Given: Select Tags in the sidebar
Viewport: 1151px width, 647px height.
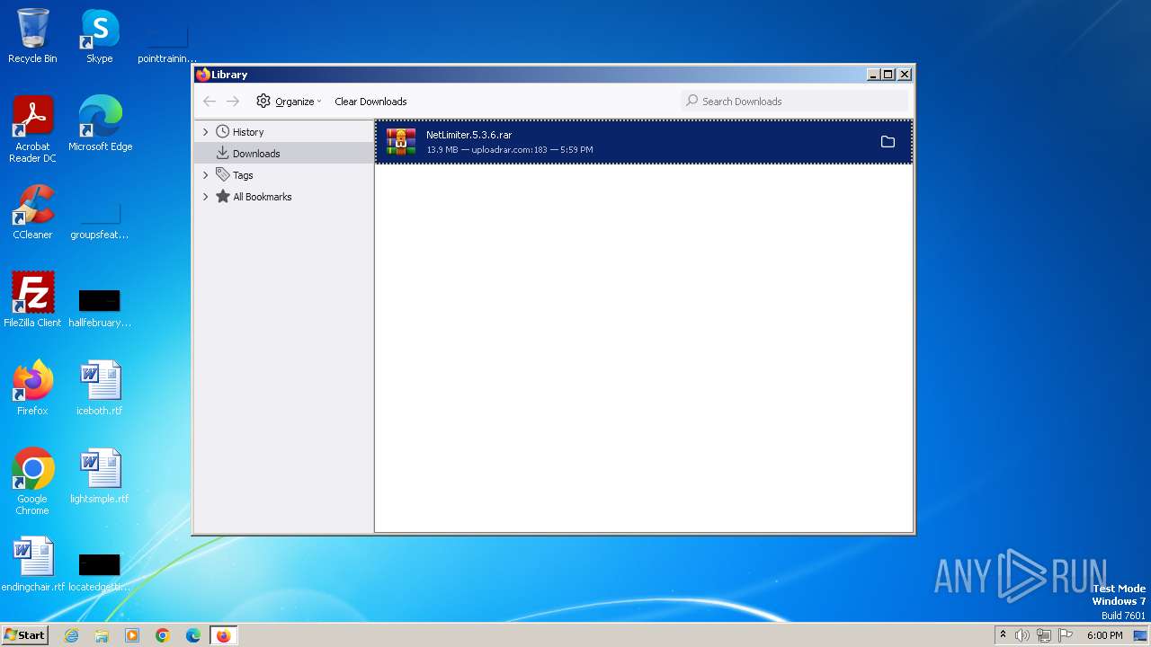Looking at the screenshot, I should coord(243,175).
